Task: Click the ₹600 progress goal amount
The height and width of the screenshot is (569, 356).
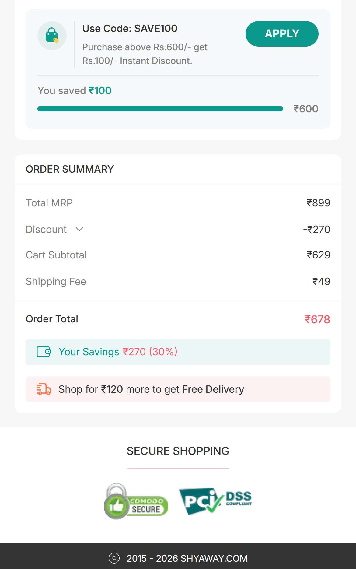Action: (x=306, y=109)
